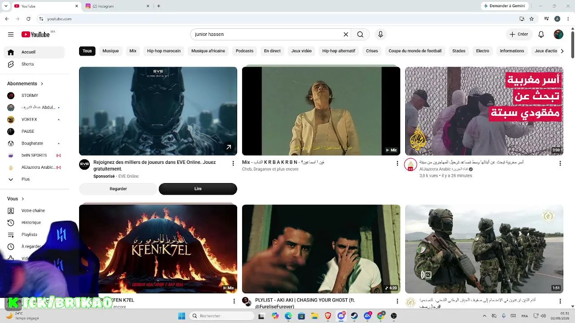This screenshot has height=323, width=575.
Task: Click the Lire button on the ad
Action: click(x=198, y=189)
